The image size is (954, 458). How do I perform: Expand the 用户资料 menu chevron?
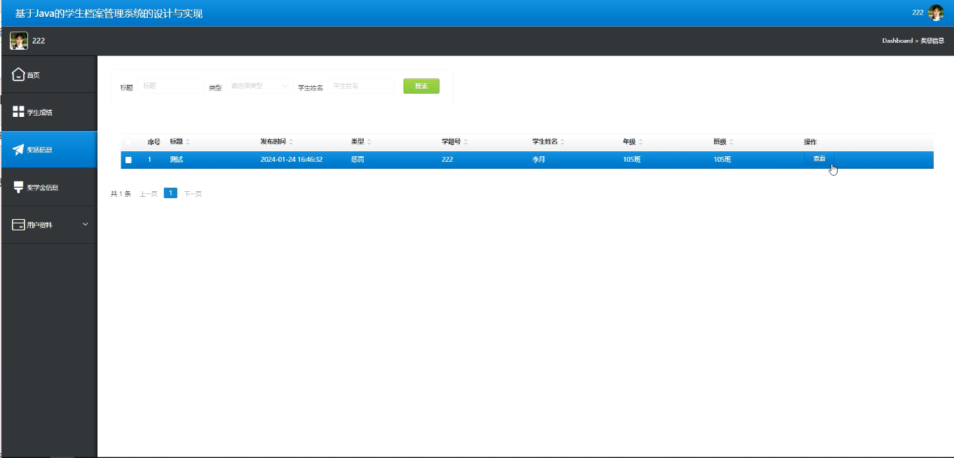coord(86,224)
